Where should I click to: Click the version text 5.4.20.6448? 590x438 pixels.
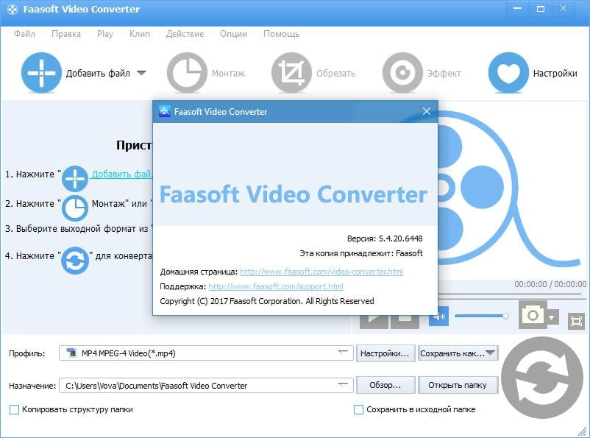tap(400, 239)
